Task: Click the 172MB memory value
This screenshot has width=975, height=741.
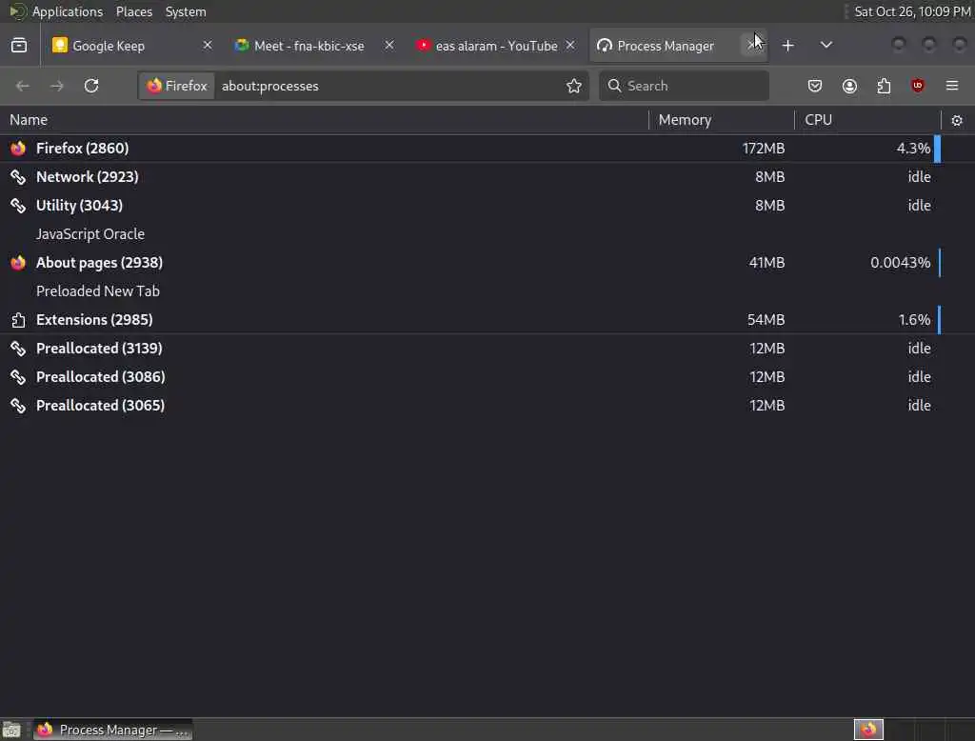Action: 763,148
